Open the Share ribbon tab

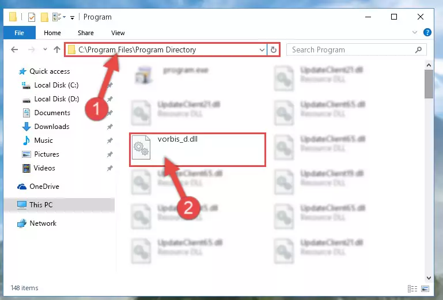coord(86,33)
